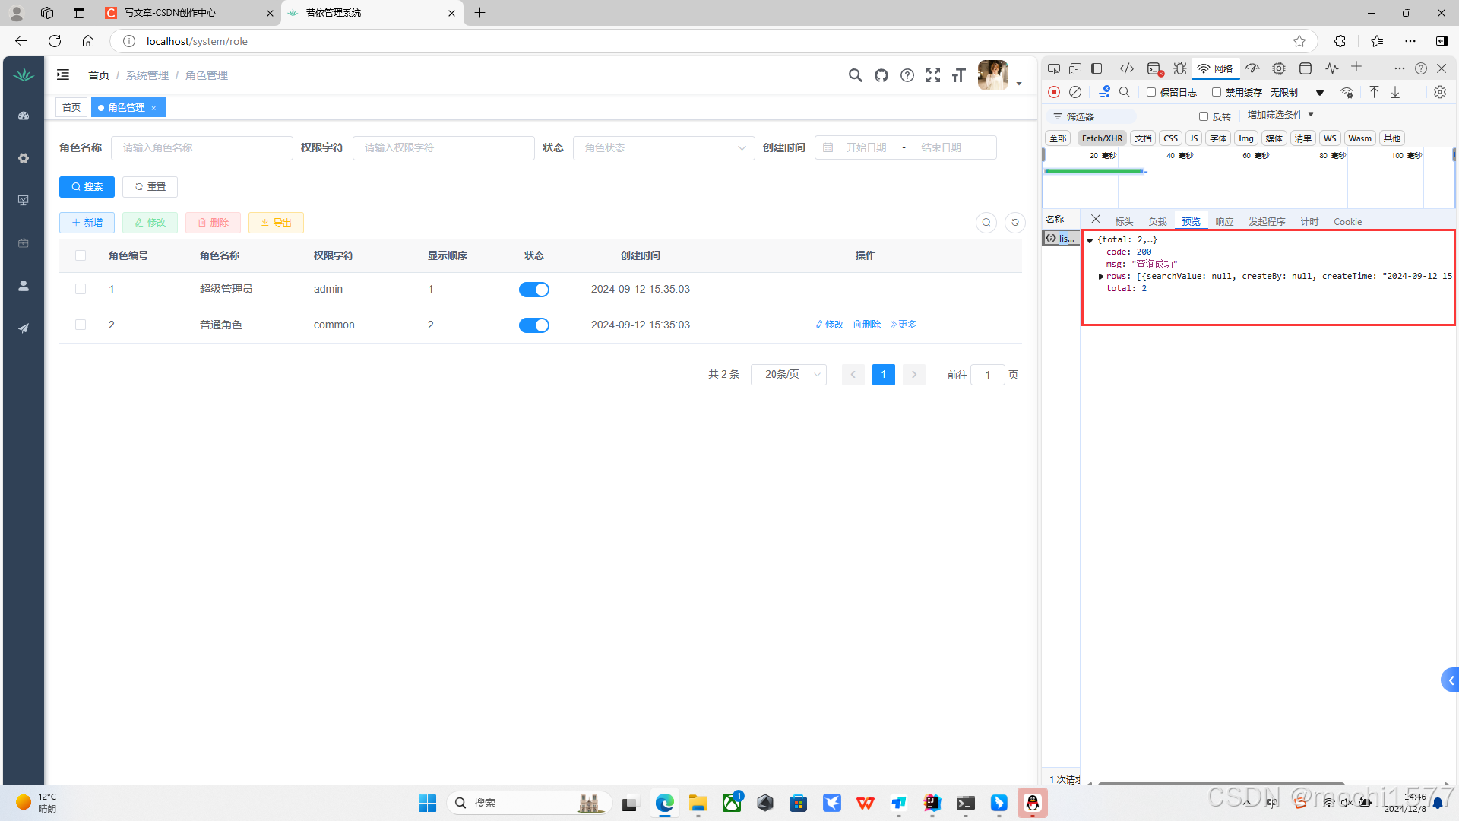Open the 20条/页 page size dropdown
Screen dimensions: 1459x821
(x=789, y=375)
